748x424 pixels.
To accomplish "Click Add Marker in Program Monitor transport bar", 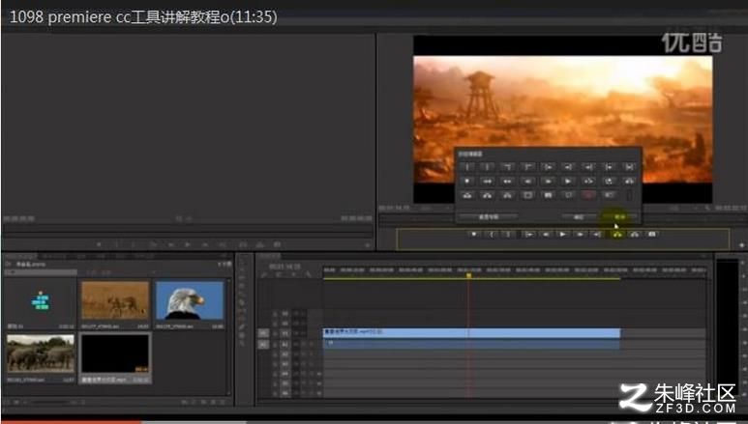I will click(x=474, y=234).
